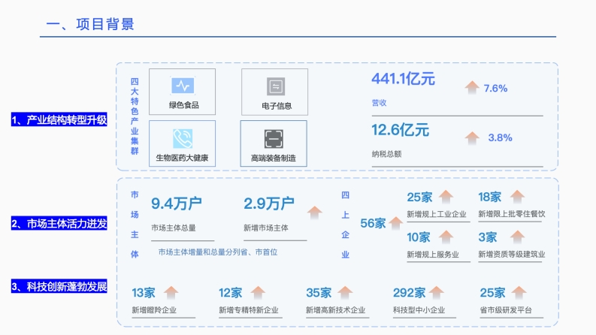The width and height of the screenshot is (596, 335).
Task: Click the up arrow beside 35家
Action: pyautogui.click(x=345, y=292)
